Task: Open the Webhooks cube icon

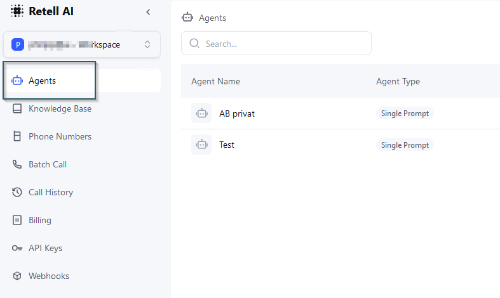Action: click(x=17, y=276)
